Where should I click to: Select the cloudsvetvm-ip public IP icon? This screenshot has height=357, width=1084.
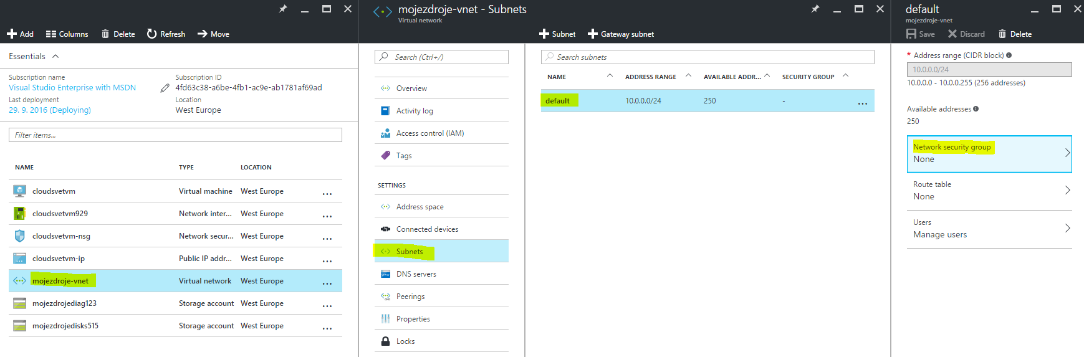[x=20, y=259]
